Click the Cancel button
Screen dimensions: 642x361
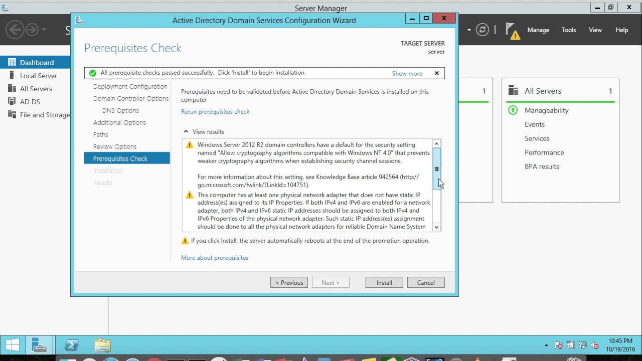(426, 282)
